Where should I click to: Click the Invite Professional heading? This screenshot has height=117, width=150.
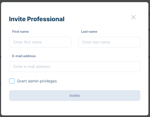(x=37, y=19)
